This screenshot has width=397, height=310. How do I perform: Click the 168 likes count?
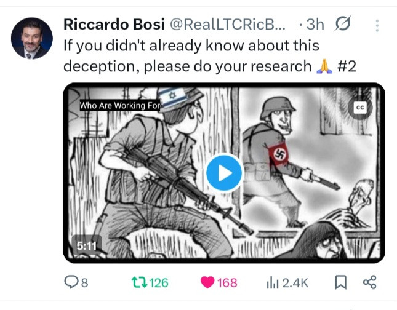click(x=227, y=283)
